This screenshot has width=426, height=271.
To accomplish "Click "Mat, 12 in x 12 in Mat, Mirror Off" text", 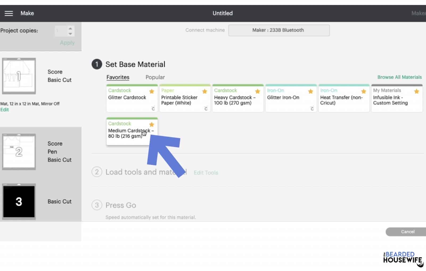I will (30, 104).
